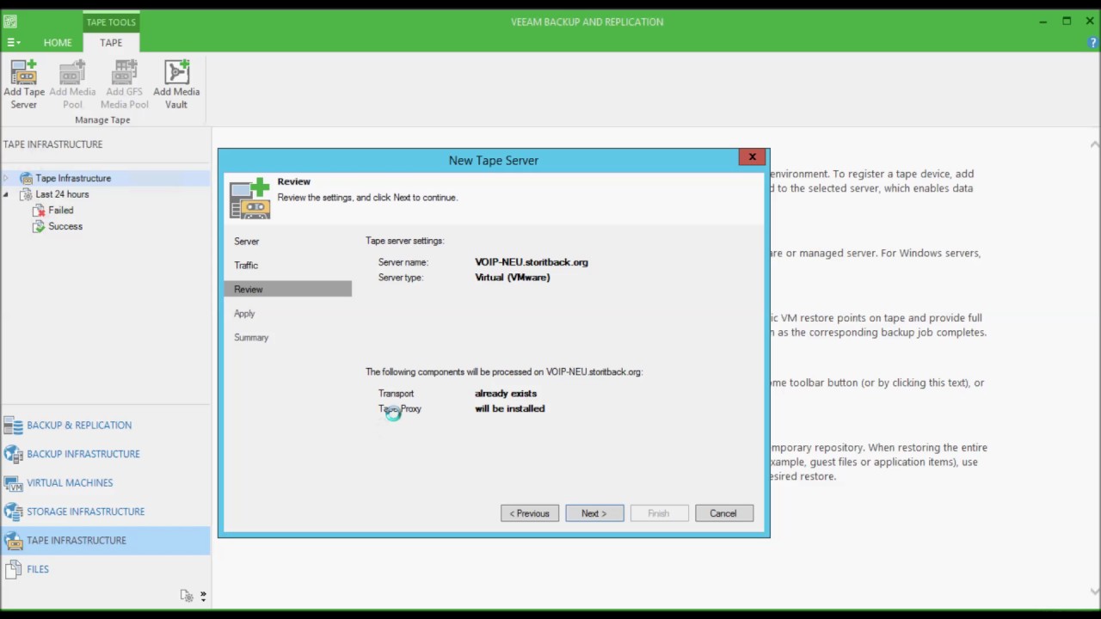
Task: Click Add Media Vault ribbon icon
Action: (x=176, y=72)
